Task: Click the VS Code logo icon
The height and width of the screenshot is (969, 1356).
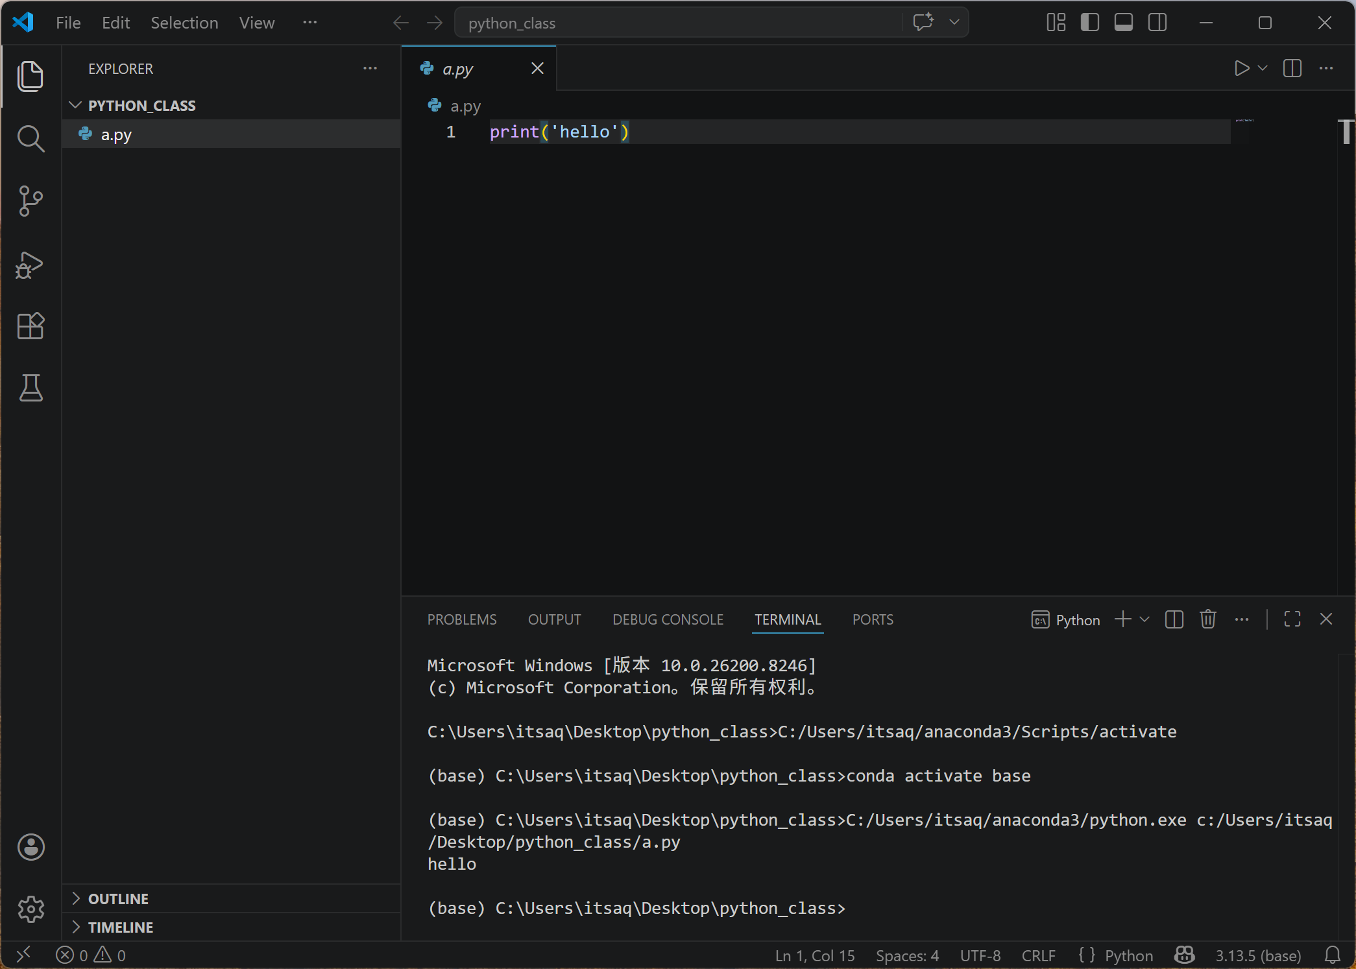Action: (23, 23)
